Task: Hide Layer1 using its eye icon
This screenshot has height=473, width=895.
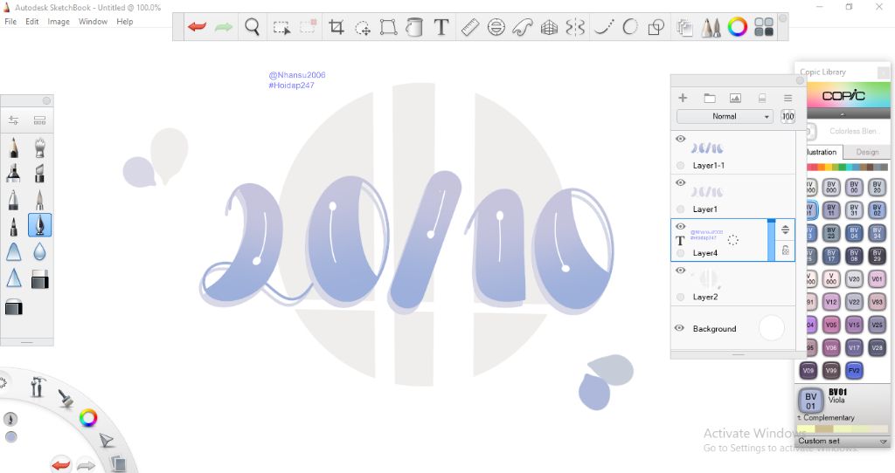Action: click(680, 183)
